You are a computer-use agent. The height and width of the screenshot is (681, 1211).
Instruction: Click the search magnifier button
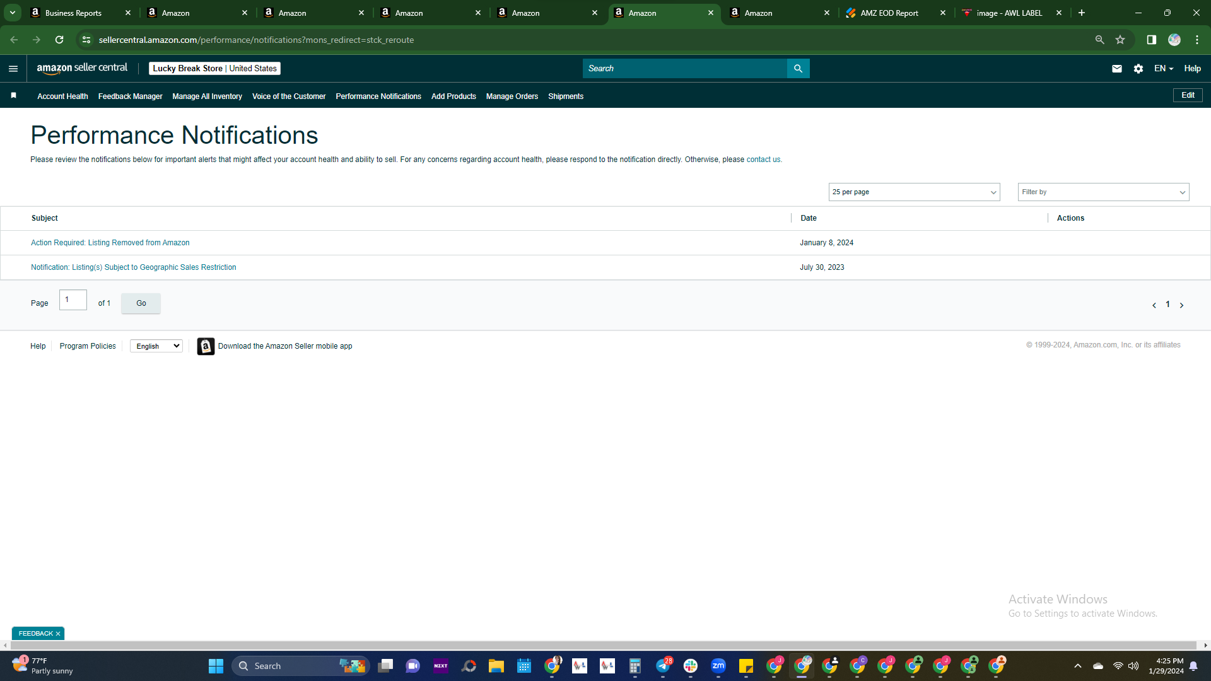798,69
